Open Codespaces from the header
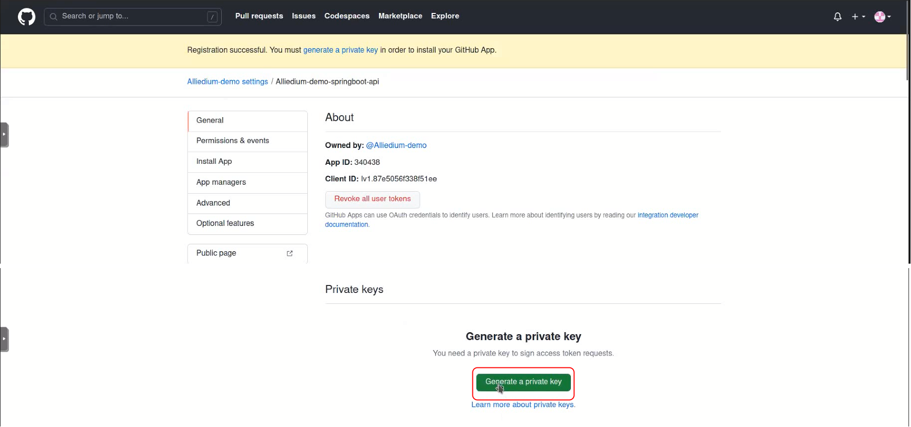 [x=347, y=16]
